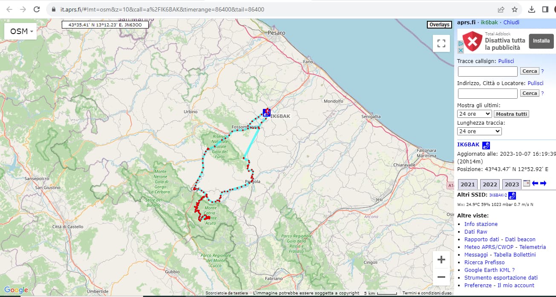Click the phone icon next to IK6BAK heading
This screenshot has width=556, height=297.
(486, 145)
